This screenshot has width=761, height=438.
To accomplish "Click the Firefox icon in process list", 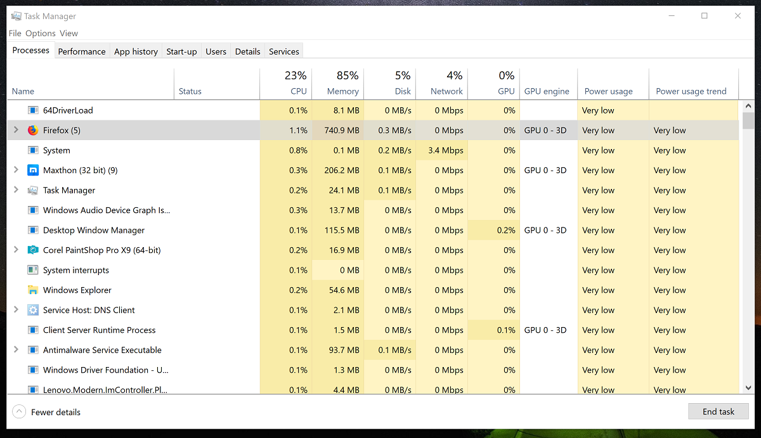I will point(33,131).
